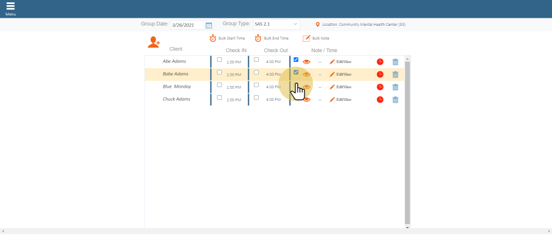Click the Bulk Start Time stopwatch icon

click(x=213, y=38)
